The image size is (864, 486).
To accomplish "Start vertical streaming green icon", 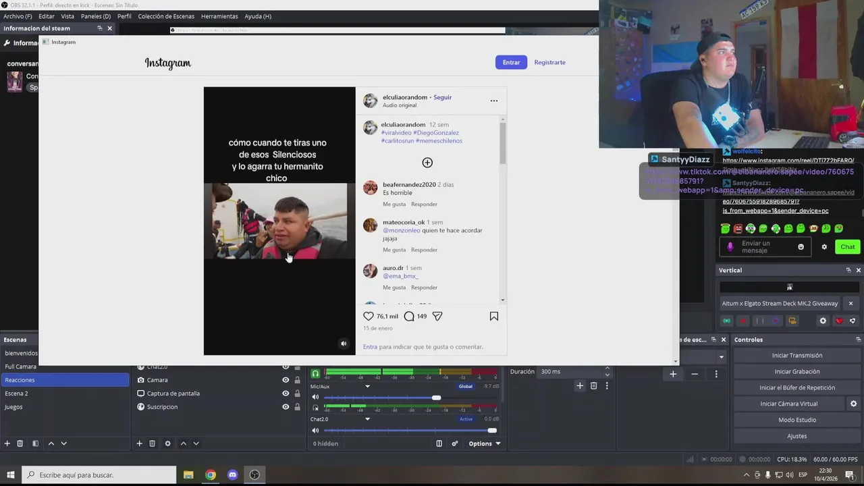I will click(727, 321).
